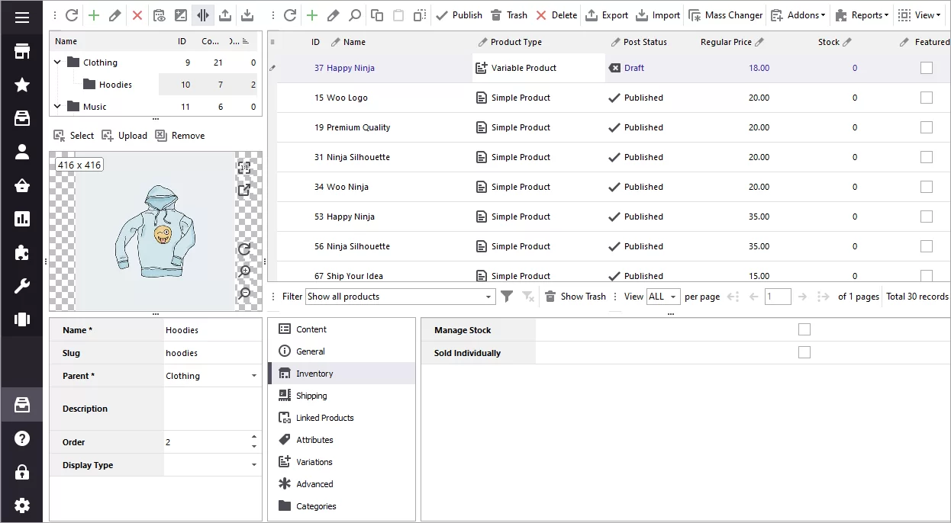The width and height of the screenshot is (951, 523).
Task: Enable the Manage Stock checkbox
Action: (804, 329)
